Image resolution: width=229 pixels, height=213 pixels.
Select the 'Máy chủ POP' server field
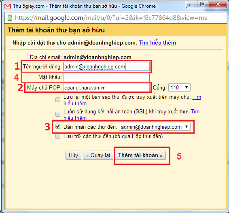click(106, 87)
